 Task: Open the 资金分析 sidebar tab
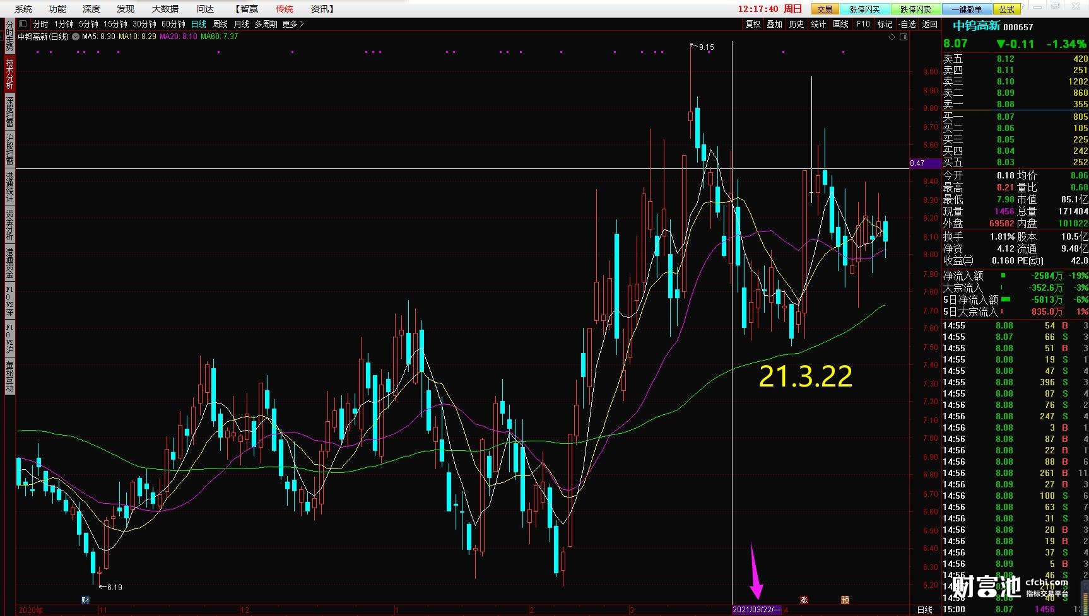coord(9,226)
